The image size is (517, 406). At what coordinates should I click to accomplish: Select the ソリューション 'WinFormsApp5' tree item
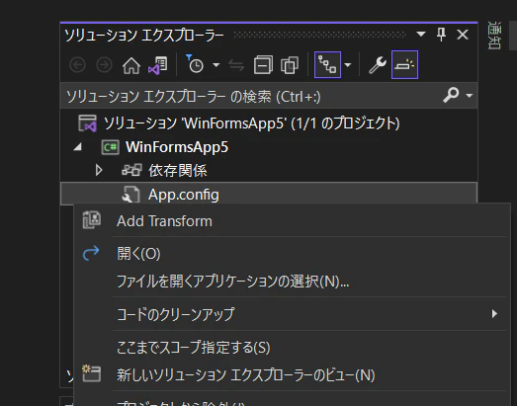251,123
